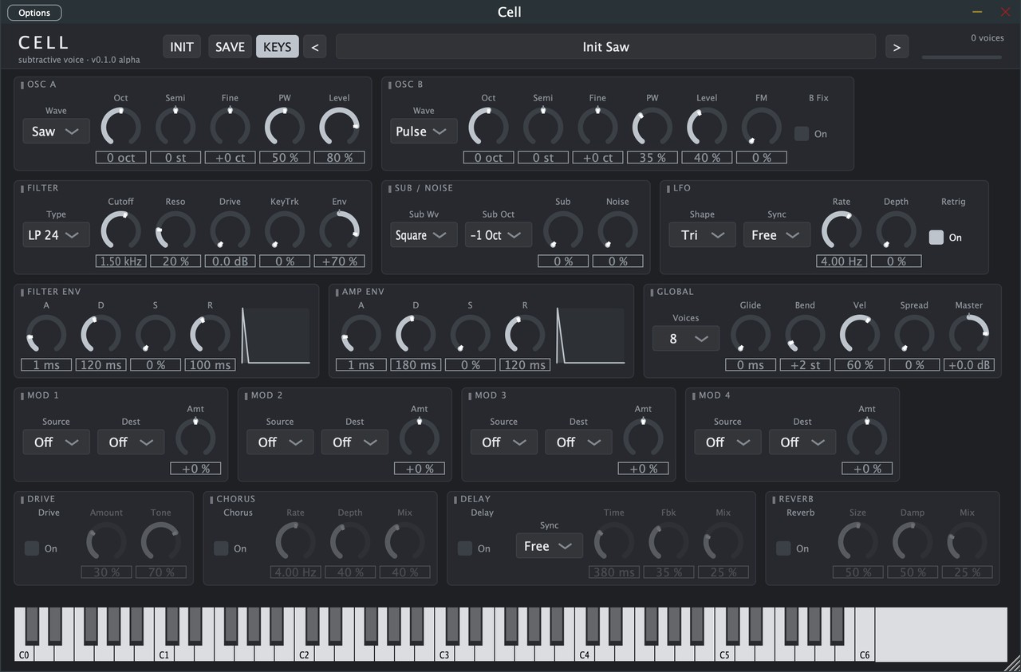Open OSC B Wave Pulse dropdown
Viewport: 1021px width, 672px height.
(x=424, y=132)
